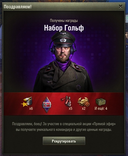Click the eagle badge on commander's cap
The width and height of the screenshot is (128, 156).
coord(63,34)
